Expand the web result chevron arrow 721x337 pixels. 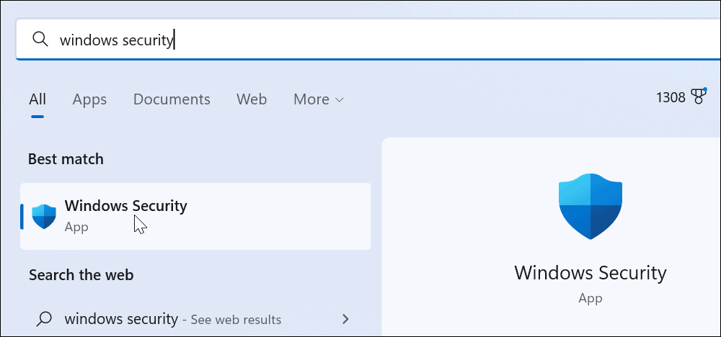pyautogui.click(x=345, y=318)
